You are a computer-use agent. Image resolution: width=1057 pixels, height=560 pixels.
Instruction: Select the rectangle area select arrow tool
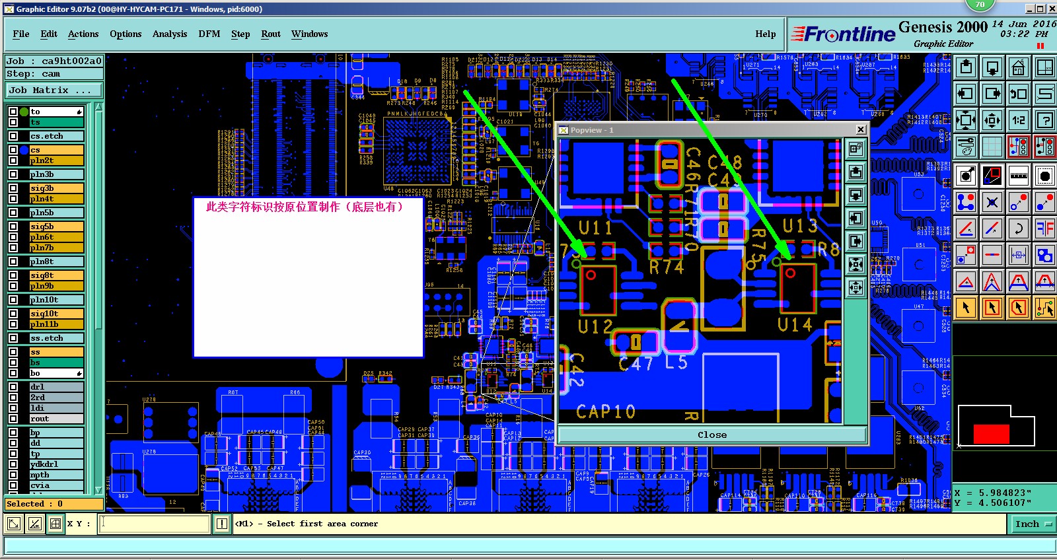(x=992, y=308)
